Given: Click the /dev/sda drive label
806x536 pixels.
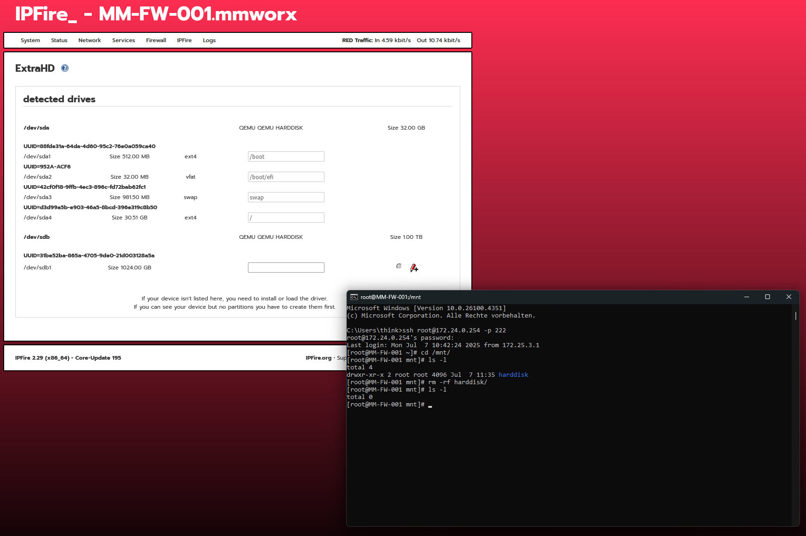Looking at the screenshot, I should (x=36, y=128).
